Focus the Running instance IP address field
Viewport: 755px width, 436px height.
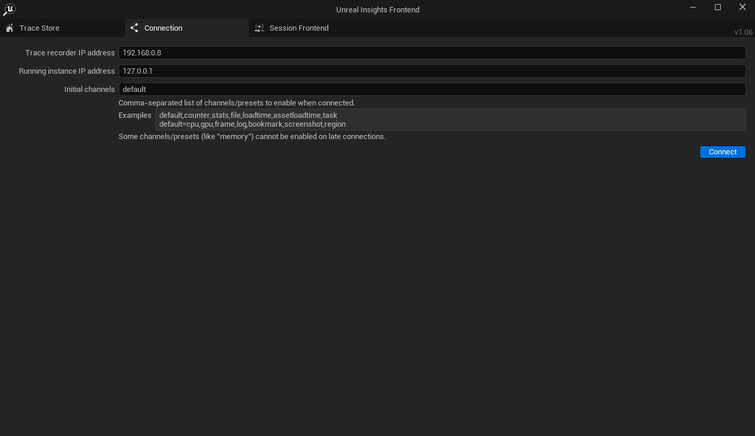pyautogui.click(x=432, y=71)
